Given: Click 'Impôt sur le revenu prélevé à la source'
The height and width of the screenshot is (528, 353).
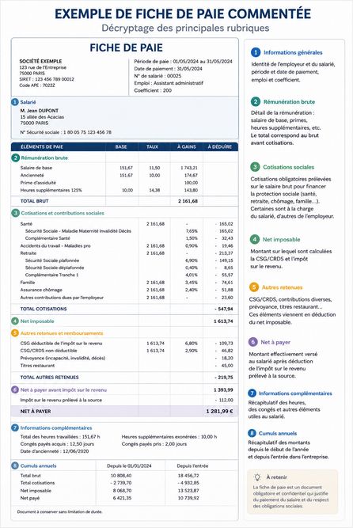Looking at the screenshot, I should point(61,400).
